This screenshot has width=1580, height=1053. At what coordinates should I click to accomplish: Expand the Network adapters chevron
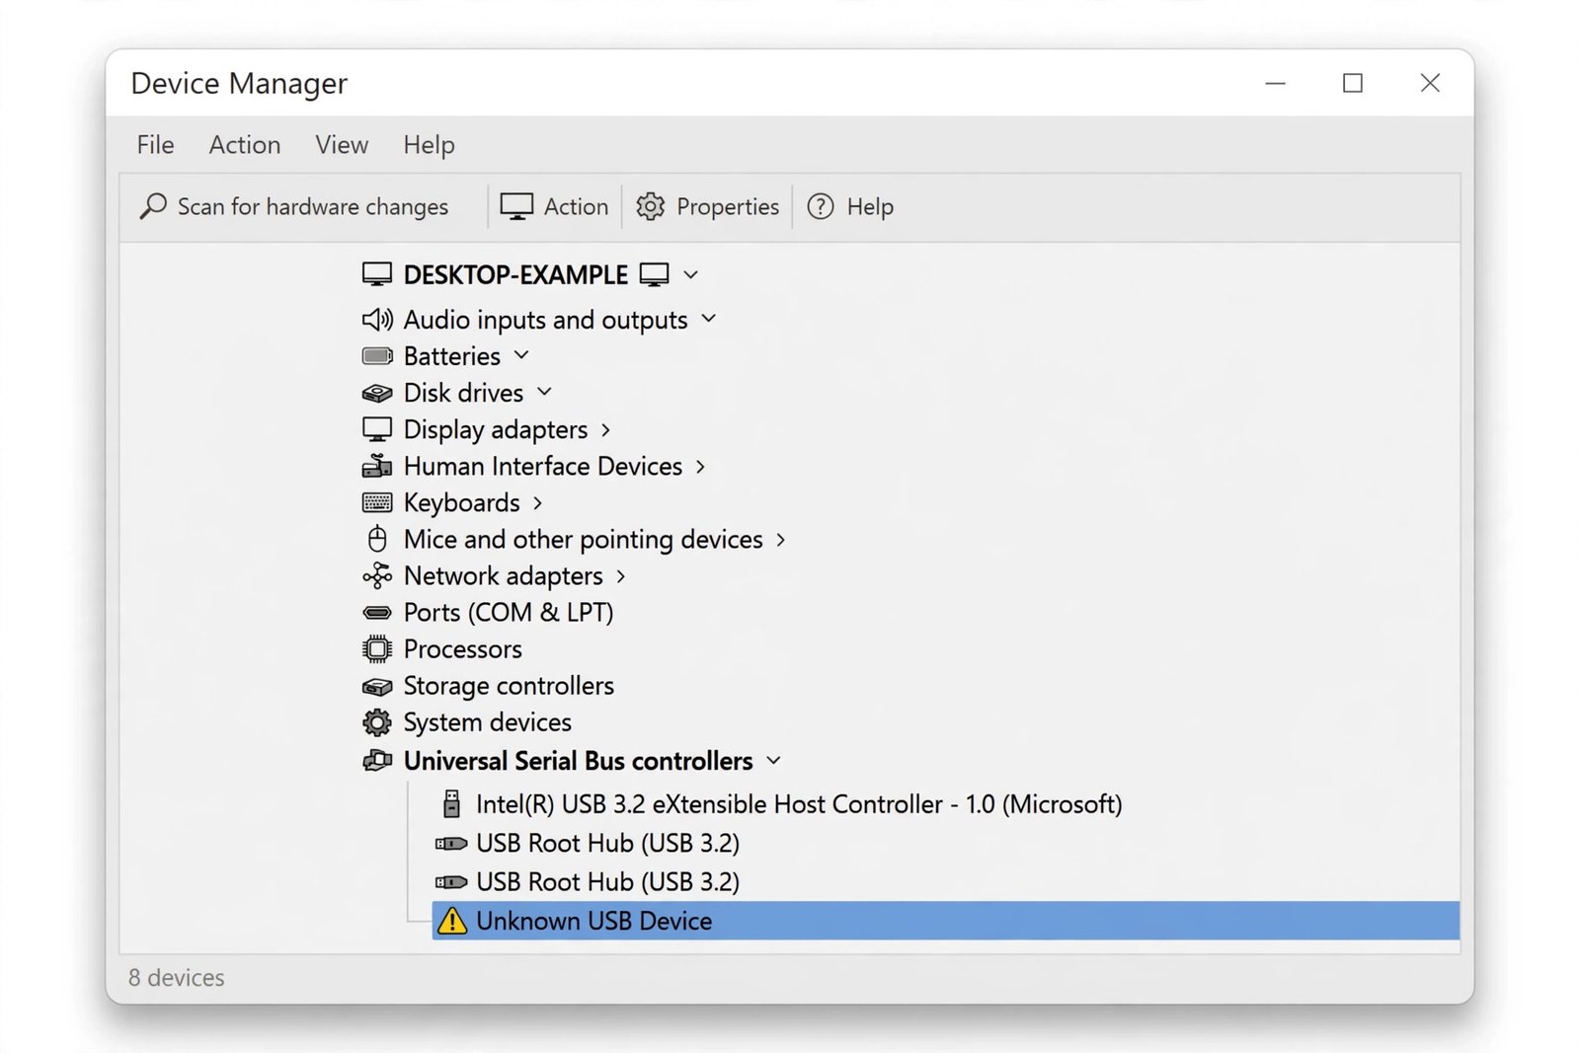tap(620, 576)
